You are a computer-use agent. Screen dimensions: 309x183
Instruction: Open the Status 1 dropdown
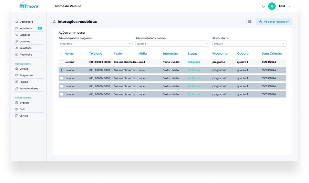click(x=249, y=44)
